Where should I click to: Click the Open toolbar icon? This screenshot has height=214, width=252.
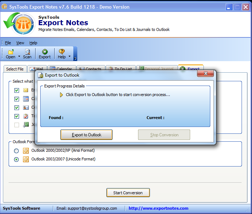coord(10,52)
